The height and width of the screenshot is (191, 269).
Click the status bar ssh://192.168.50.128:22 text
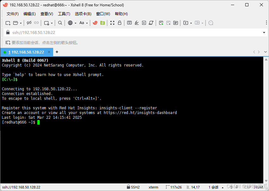coord(21,187)
